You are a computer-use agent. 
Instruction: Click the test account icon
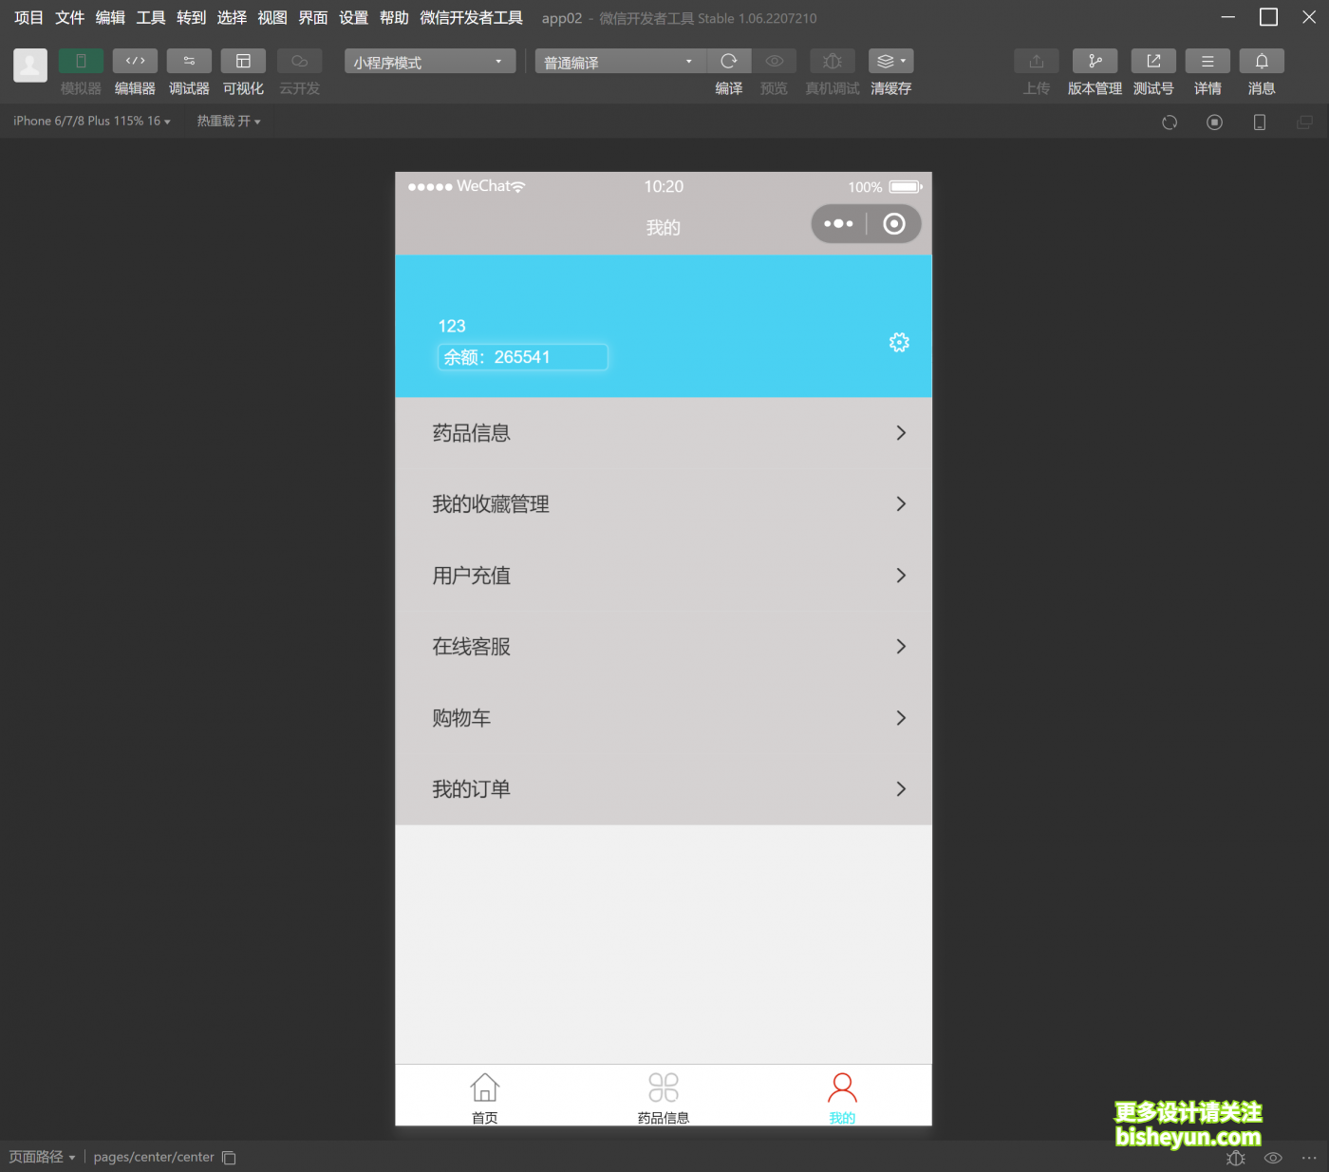[1153, 62]
